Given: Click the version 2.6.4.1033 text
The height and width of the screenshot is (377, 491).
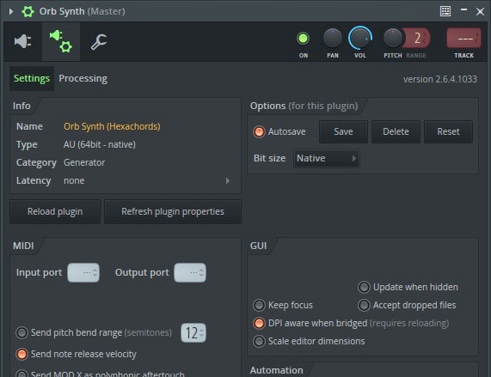Looking at the screenshot, I should pyautogui.click(x=440, y=79).
